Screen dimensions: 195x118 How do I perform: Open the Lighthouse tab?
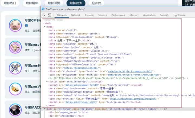[179, 15]
